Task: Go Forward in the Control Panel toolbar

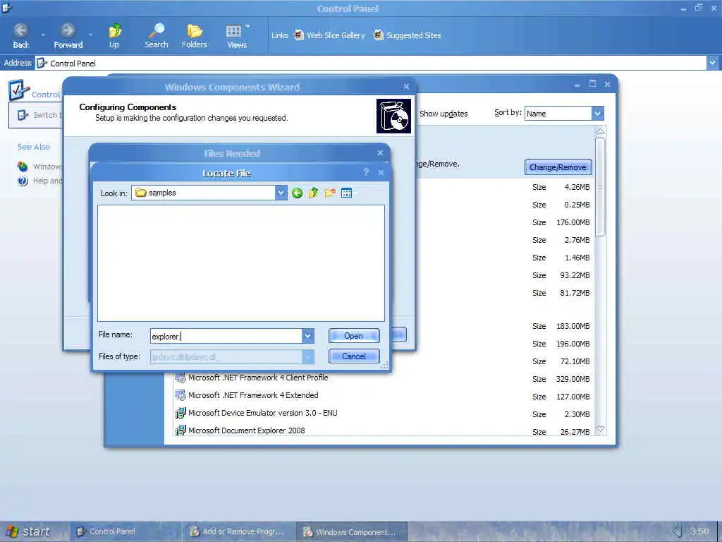Action: tap(68, 35)
